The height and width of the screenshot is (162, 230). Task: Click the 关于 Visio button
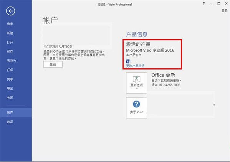click(137, 108)
